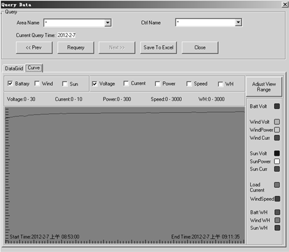Click the Speed:0 - 3000 range label
The width and height of the screenshot is (289, 252).
[166, 99]
